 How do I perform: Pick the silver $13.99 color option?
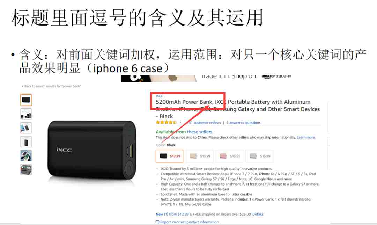pyautogui.click(x=259, y=156)
